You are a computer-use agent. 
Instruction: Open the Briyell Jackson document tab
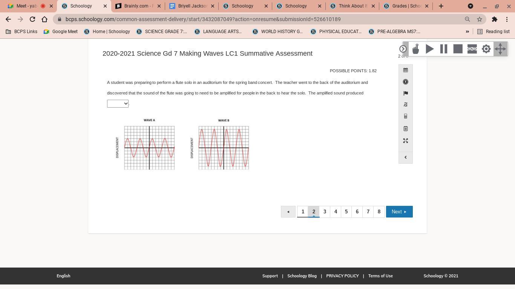tap(192, 6)
